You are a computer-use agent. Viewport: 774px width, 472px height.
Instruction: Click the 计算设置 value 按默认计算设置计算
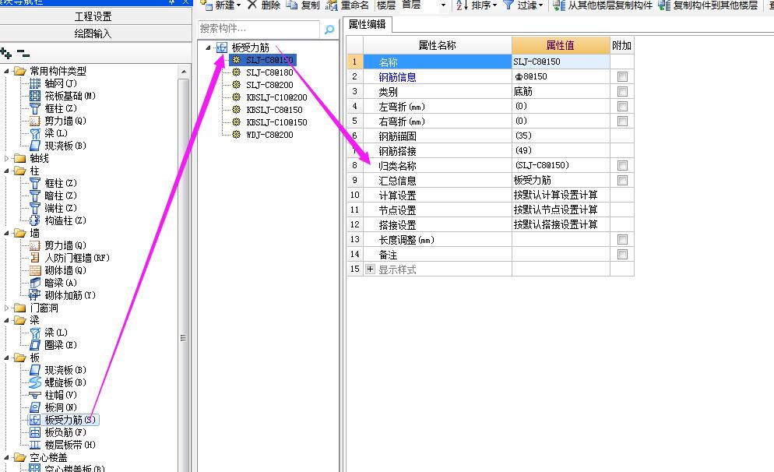[x=561, y=195]
